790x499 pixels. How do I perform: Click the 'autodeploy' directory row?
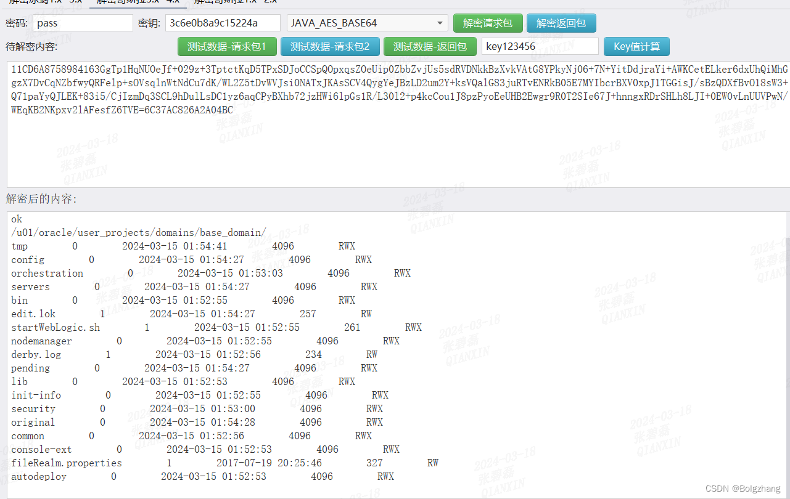[203, 477]
